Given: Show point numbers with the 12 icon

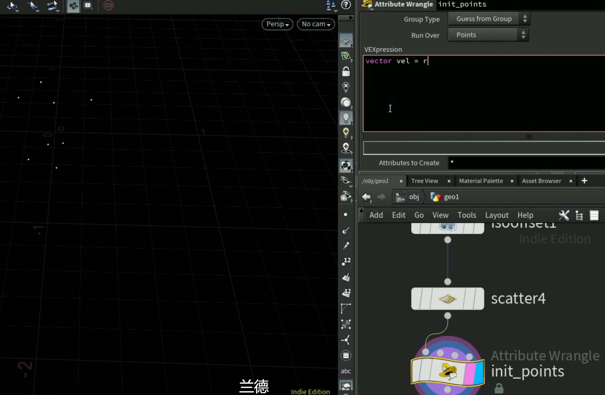Looking at the screenshot, I should [x=346, y=262].
